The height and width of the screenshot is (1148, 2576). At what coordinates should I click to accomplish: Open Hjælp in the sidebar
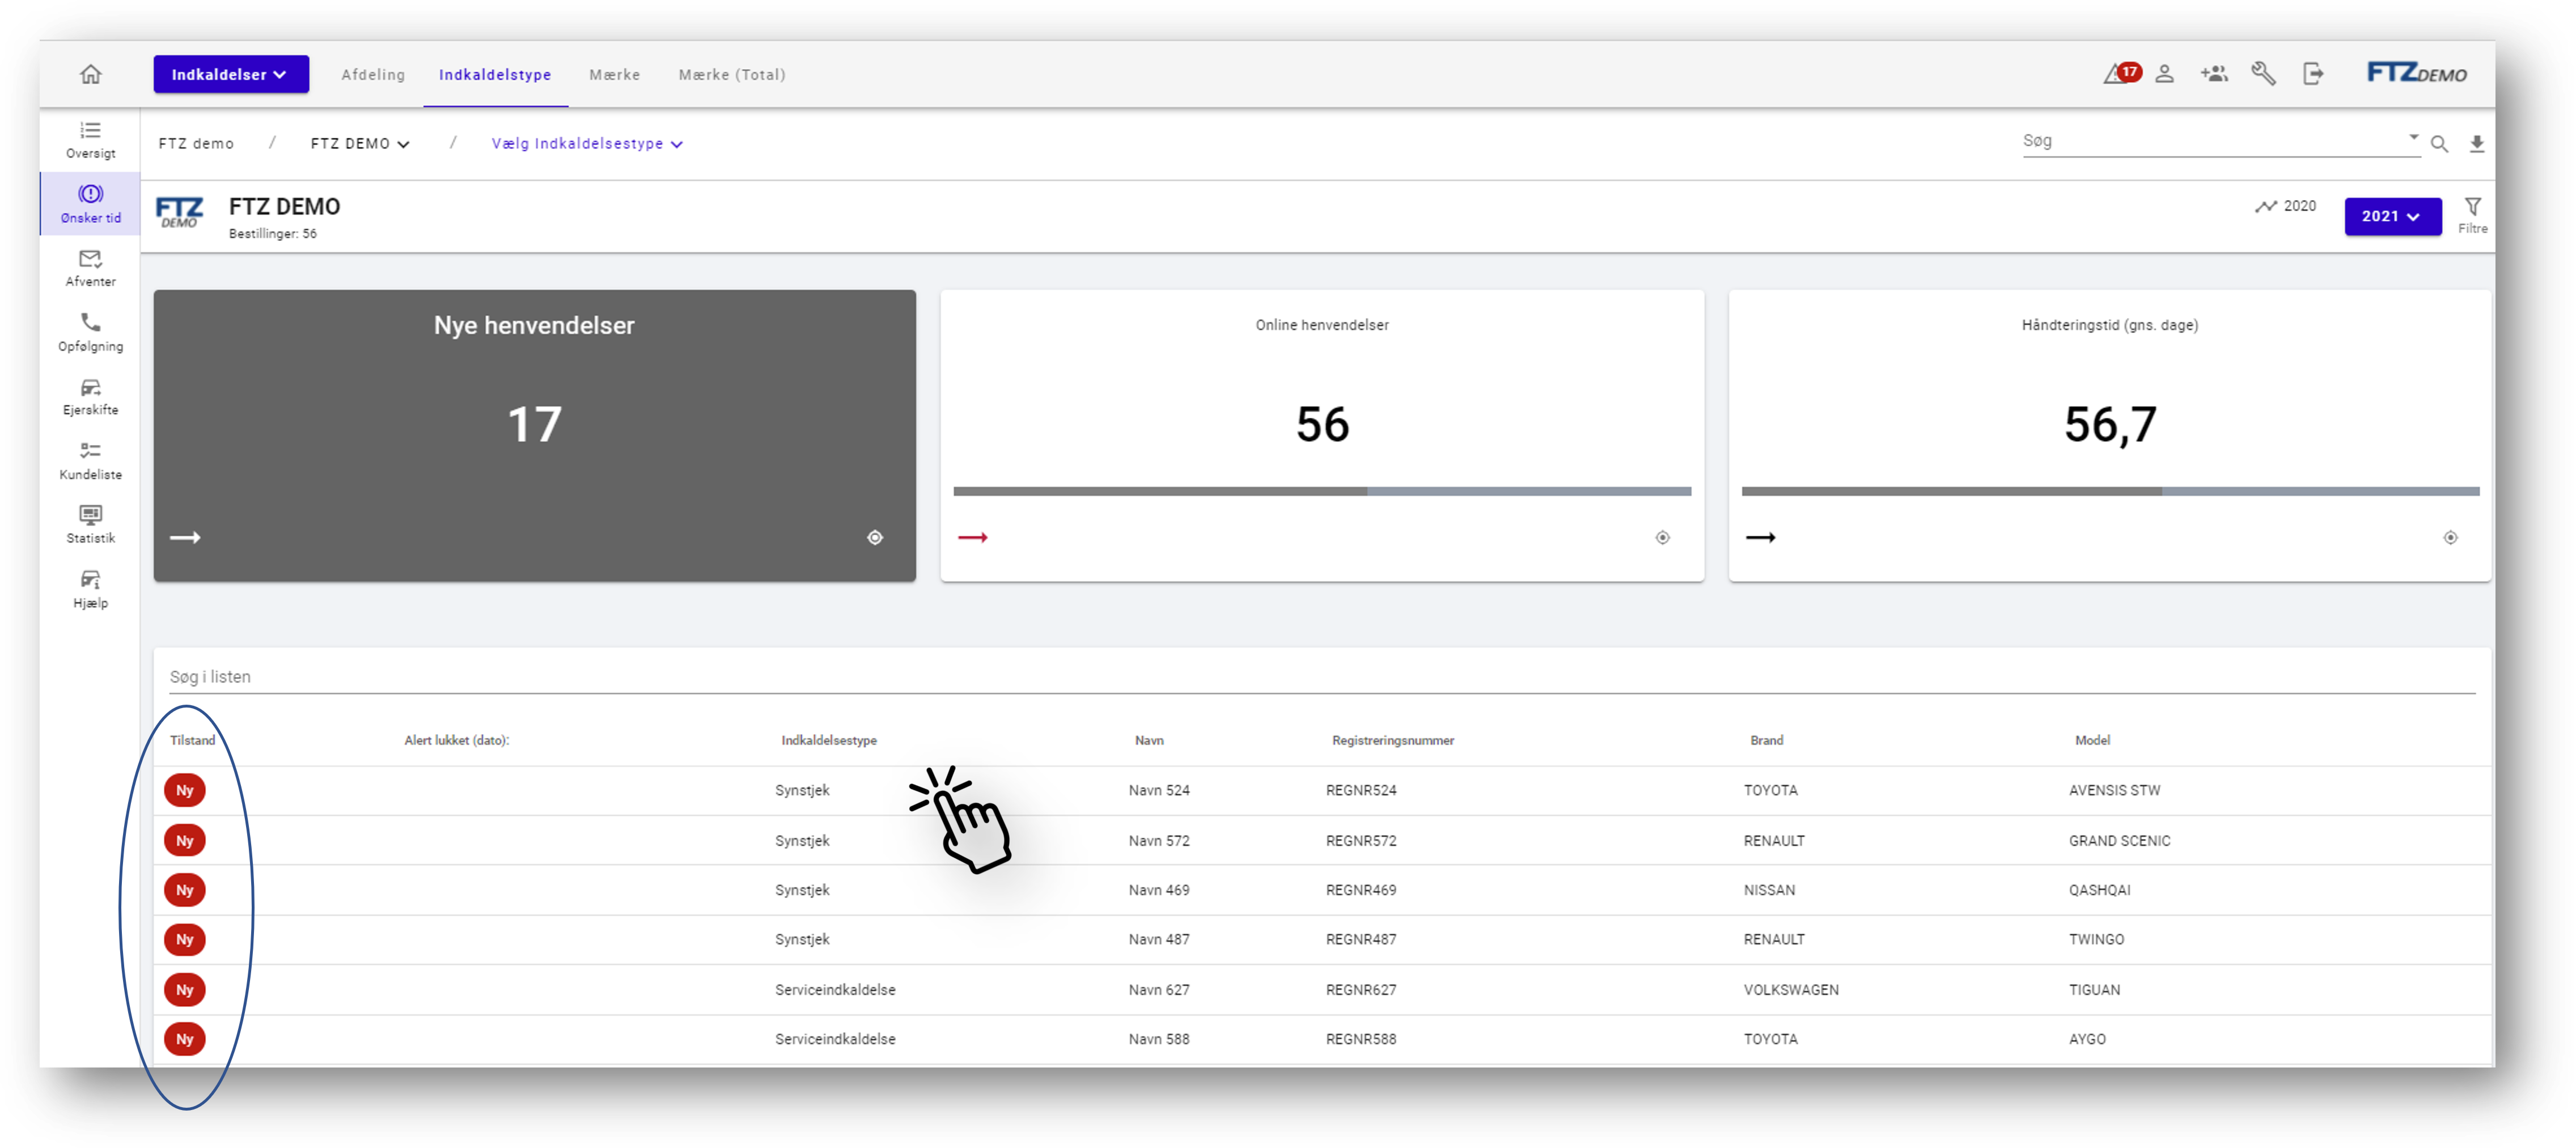91,589
